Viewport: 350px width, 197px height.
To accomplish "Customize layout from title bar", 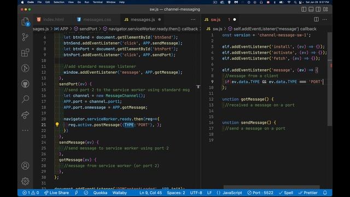I will 325,9.
